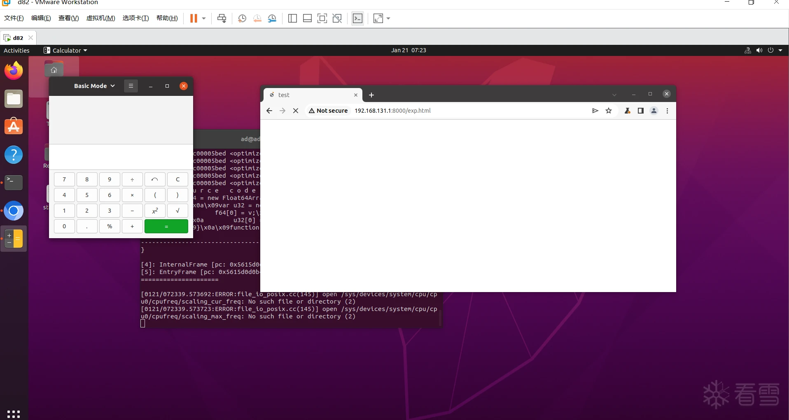Click the network status icon in top bar
The width and height of the screenshot is (789, 420).
pyautogui.click(x=748, y=50)
